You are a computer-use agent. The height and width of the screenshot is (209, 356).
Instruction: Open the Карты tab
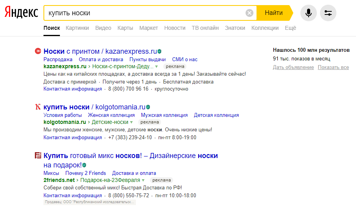(125, 28)
